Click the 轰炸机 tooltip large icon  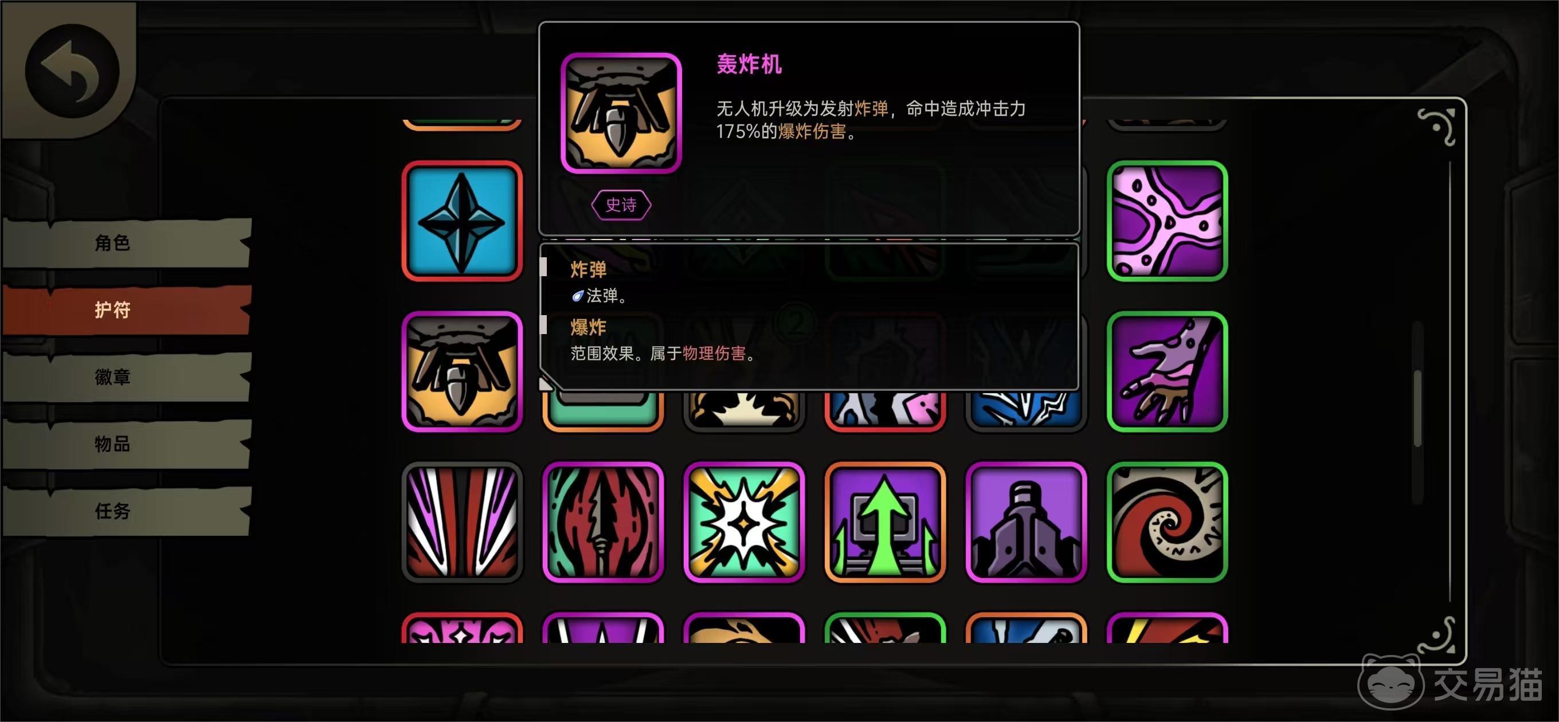(x=621, y=113)
